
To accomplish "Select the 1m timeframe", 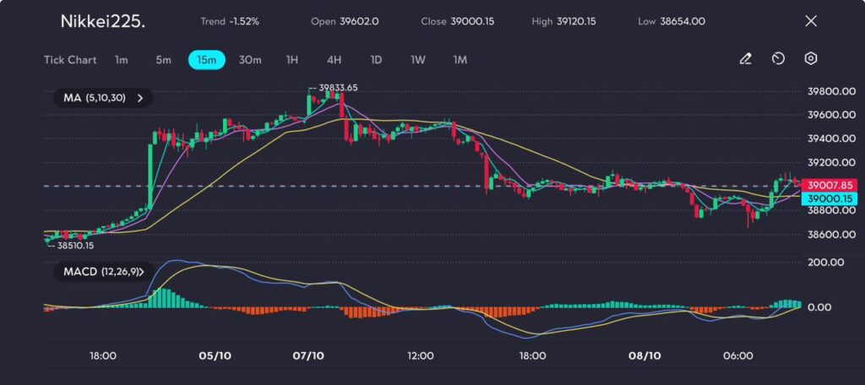I will coord(122,60).
